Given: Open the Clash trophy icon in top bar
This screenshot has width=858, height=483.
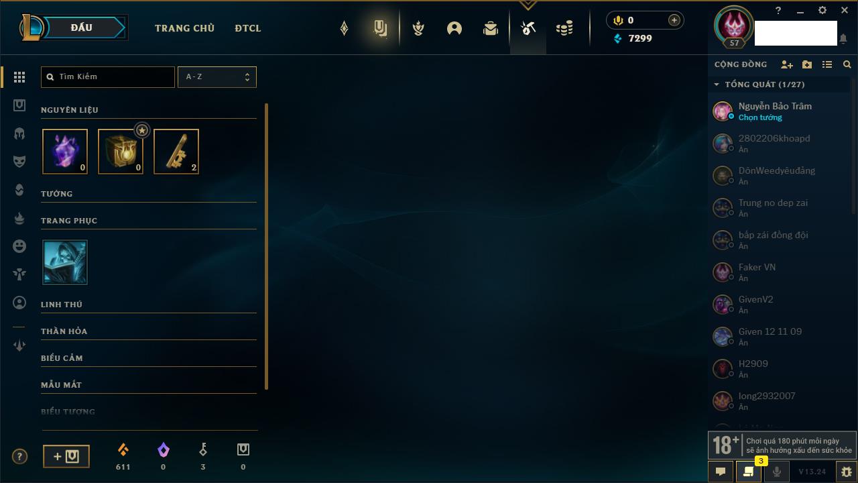Looking at the screenshot, I should 418,28.
